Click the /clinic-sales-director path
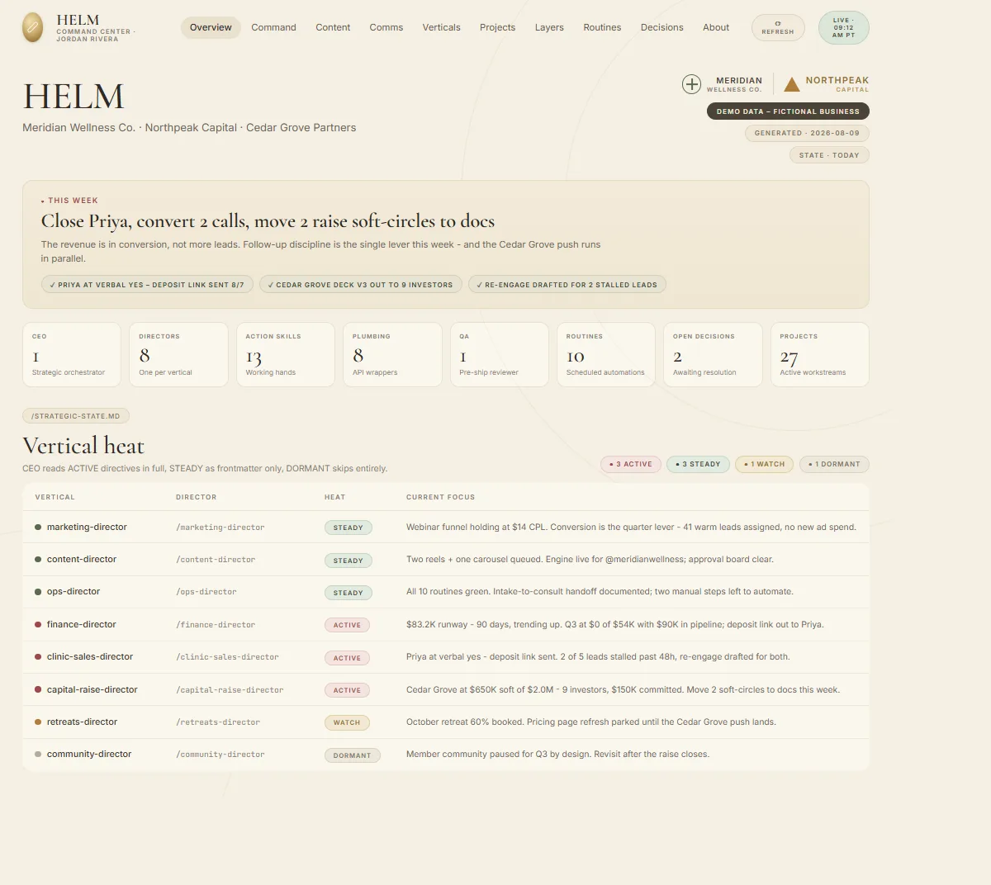The width and height of the screenshot is (991, 885). pyautogui.click(x=227, y=657)
